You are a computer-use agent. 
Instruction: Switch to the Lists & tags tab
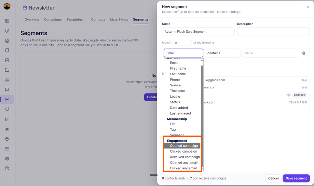coord(119,19)
